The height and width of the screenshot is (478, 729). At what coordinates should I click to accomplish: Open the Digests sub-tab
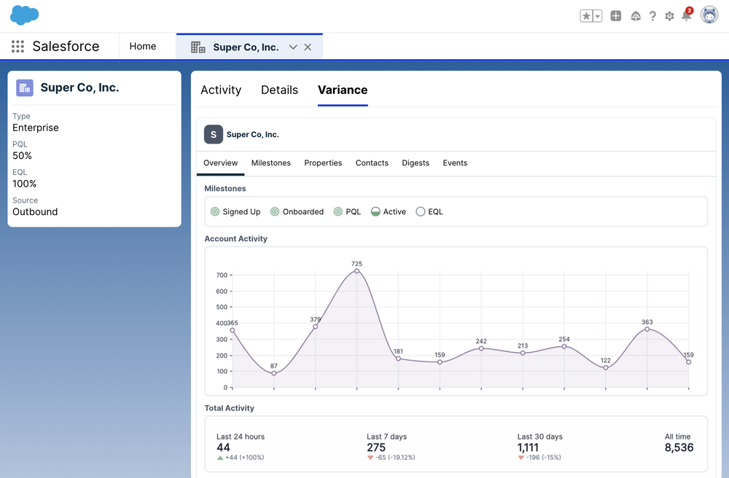pos(416,163)
